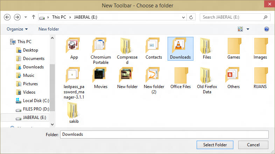
Task: Change view with the view icon
Action: (240, 29)
